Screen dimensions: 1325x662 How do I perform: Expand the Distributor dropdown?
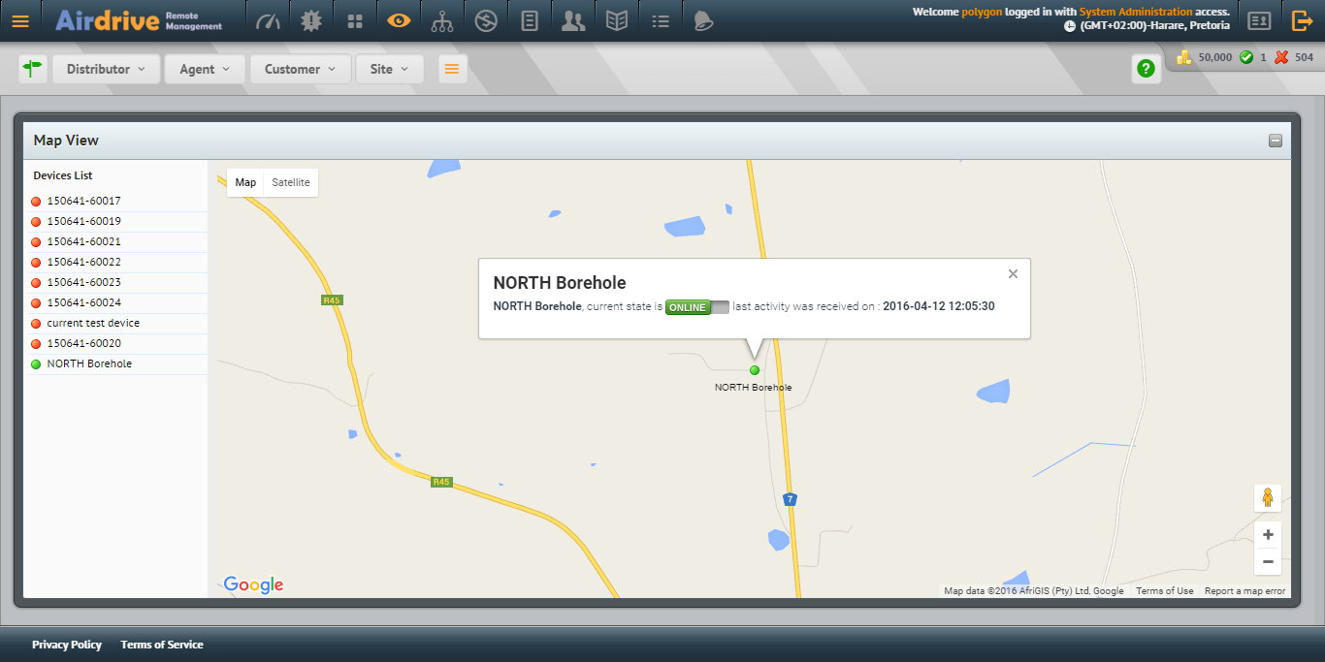(107, 69)
